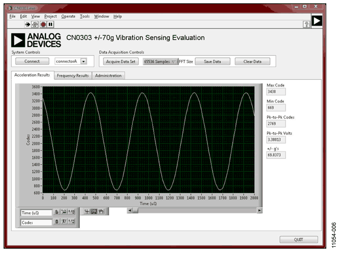Open the connectorA dropdown
The image size is (341, 253).
pyautogui.click(x=83, y=61)
